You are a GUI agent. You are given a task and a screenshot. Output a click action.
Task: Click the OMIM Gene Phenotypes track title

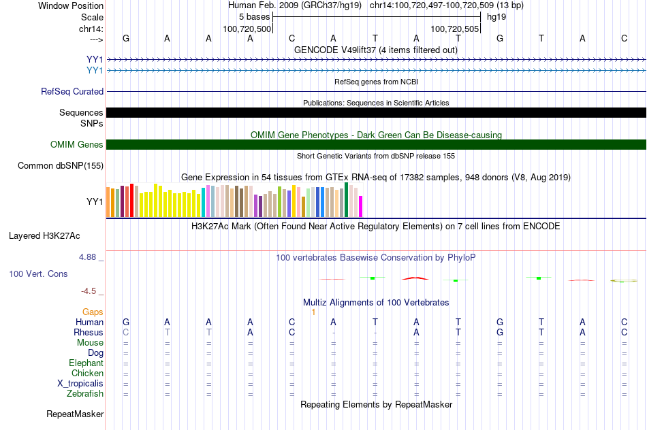376,135
